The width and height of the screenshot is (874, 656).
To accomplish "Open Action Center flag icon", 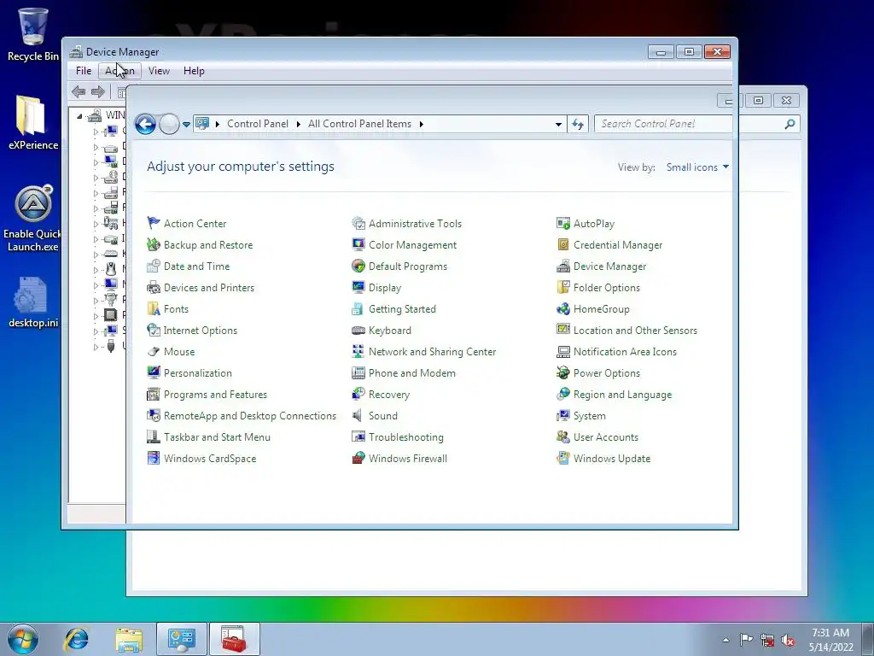I will point(154,223).
